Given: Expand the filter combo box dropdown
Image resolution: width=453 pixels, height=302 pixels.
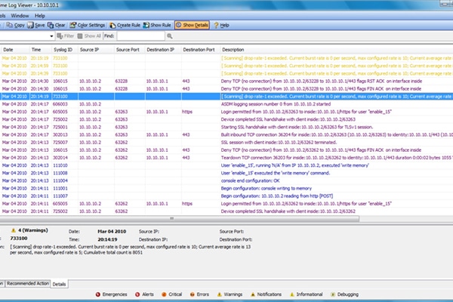Looking at the screenshot, I should point(50,35).
